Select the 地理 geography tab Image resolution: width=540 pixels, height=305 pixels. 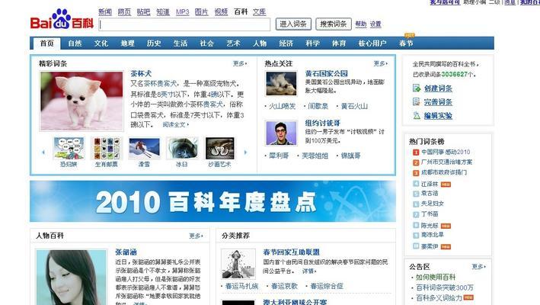point(128,43)
